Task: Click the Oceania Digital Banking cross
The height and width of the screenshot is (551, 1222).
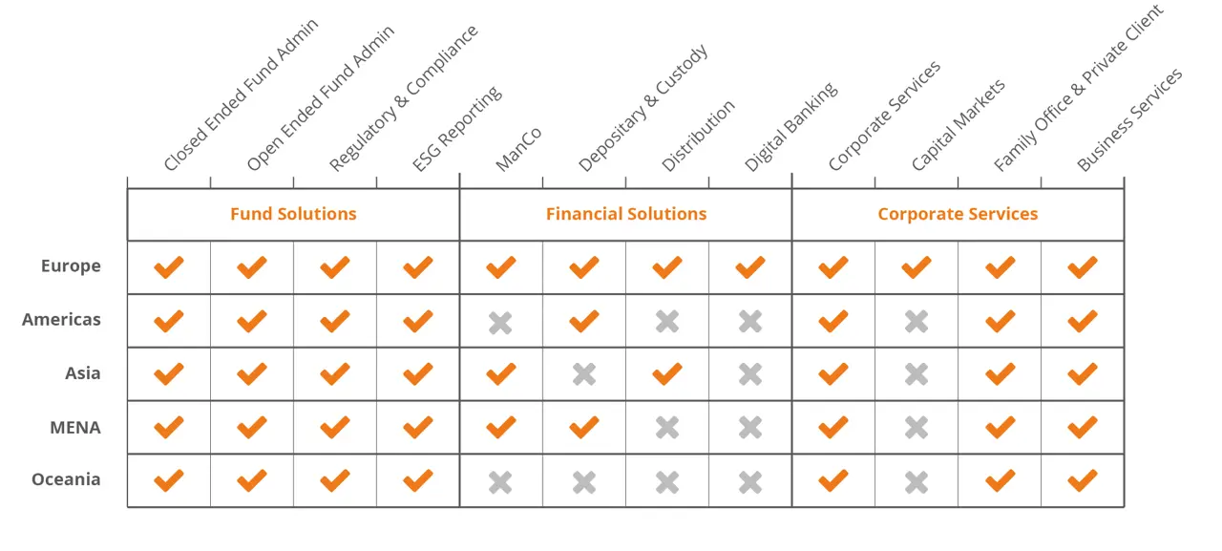Action: (750, 482)
